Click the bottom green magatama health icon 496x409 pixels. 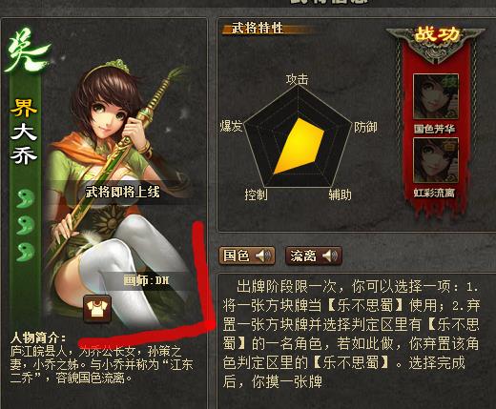[26, 252]
